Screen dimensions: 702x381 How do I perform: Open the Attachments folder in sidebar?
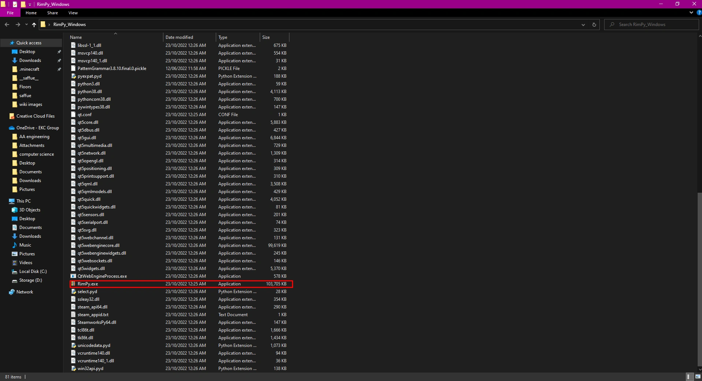(x=32, y=145)
